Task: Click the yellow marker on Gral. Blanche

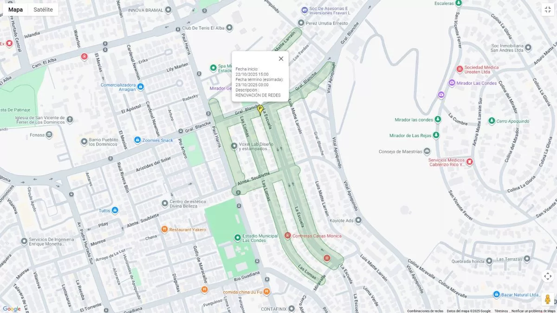Action: tap(260, 110)
